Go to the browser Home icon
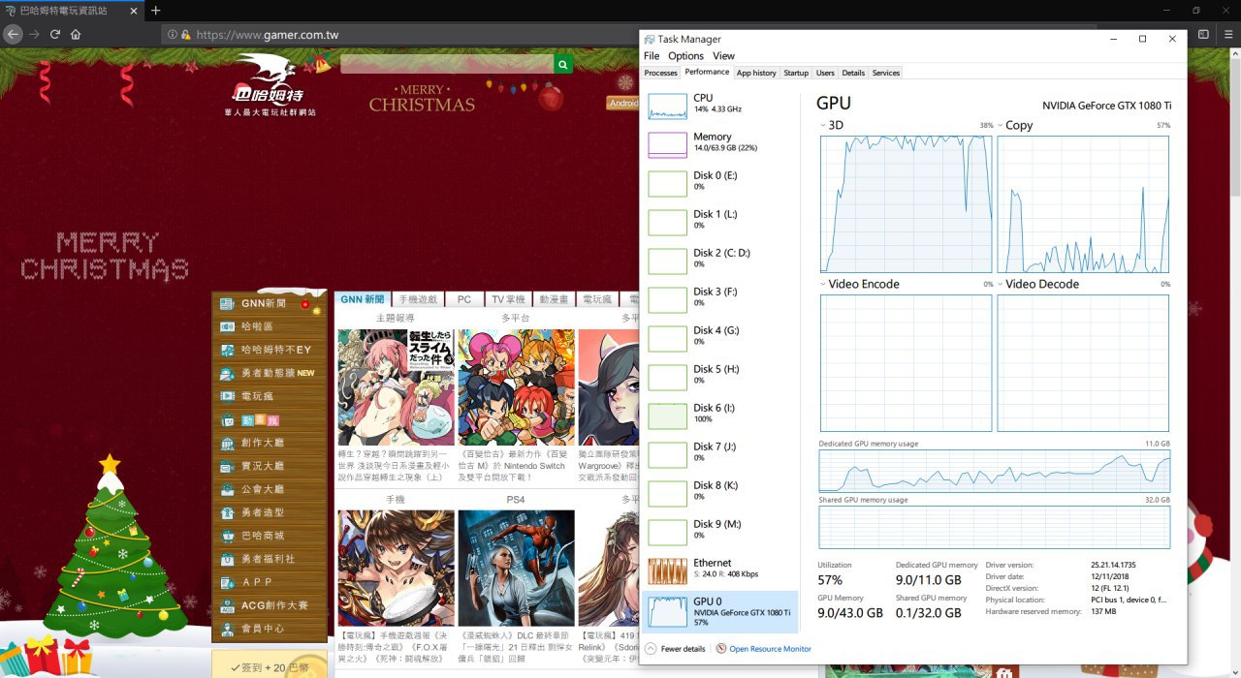The width and height of the screenshot is (1241, 678). (x=76, y=34)
